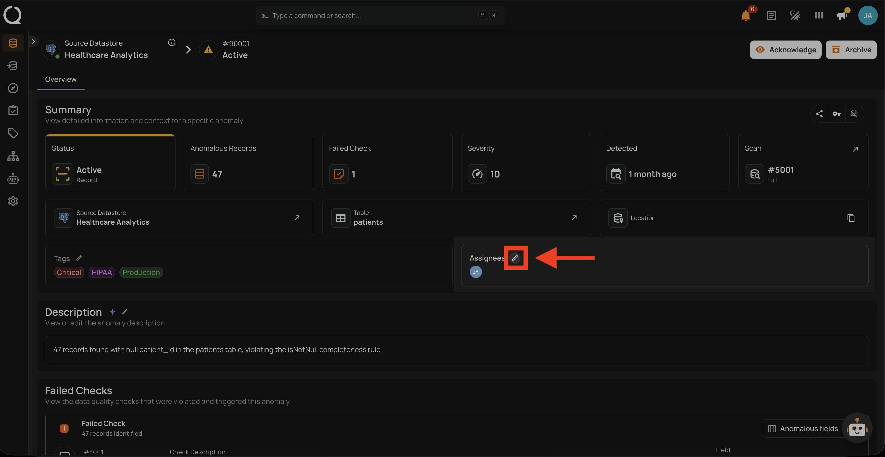Open the chatbot robot assistant
The image size is (885, 457).
[x=857, y=428]
